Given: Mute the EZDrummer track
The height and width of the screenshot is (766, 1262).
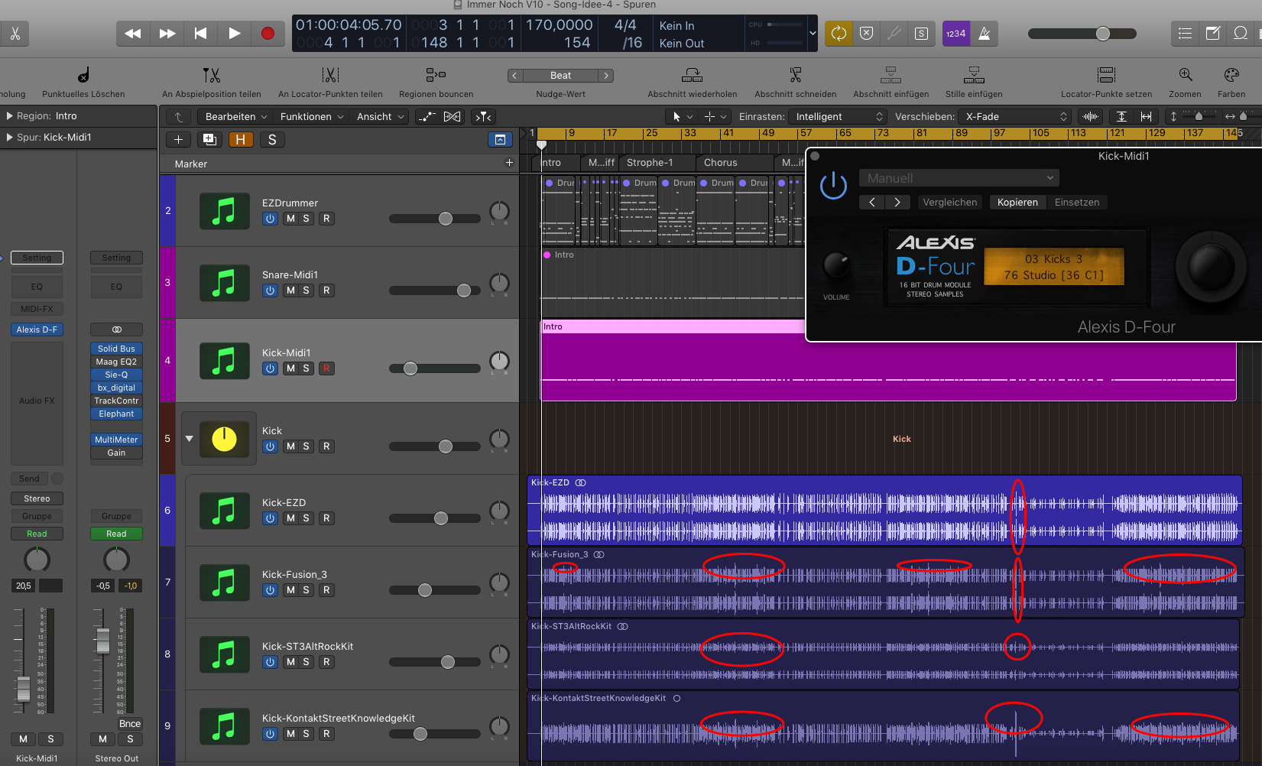Looking at the screenshot, I should coord(290,219).
